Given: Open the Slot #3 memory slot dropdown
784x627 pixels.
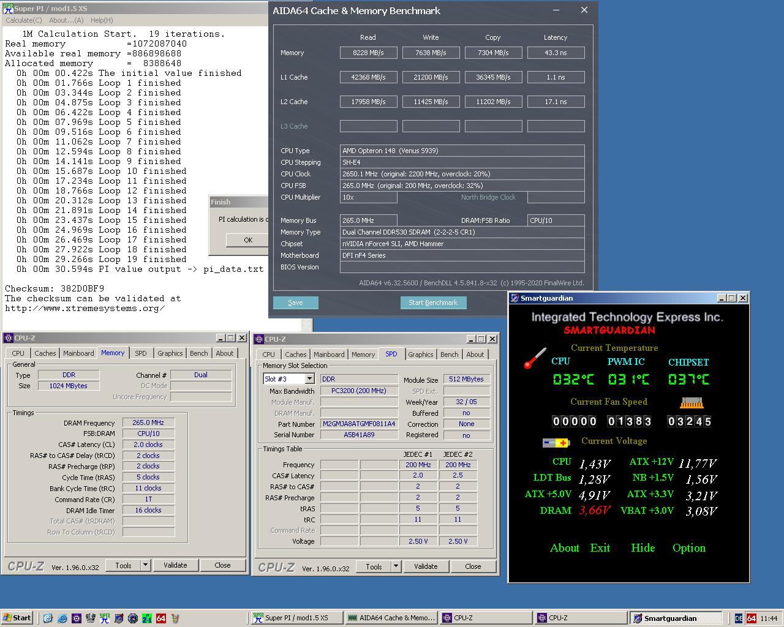Looking at the screenshot, I should pos(309,379).
